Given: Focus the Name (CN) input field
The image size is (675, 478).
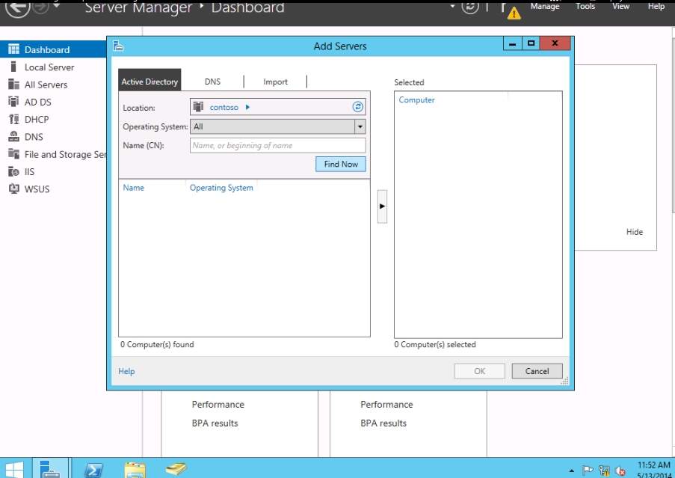Looking at the screenshot, I should tap(277, 146).
